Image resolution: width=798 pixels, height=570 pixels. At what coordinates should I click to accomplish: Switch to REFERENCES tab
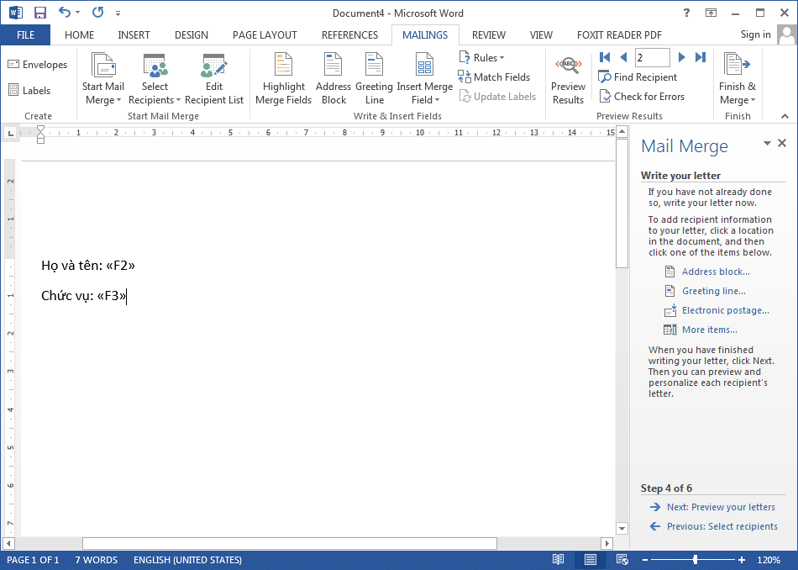click(349, 34)
